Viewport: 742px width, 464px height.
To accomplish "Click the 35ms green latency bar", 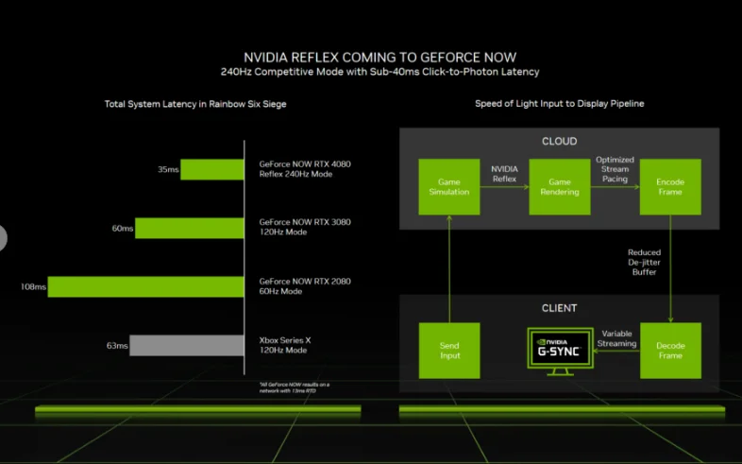I will pos(212,169).
